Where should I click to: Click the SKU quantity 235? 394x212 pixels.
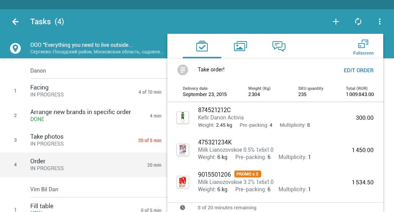point(302,94)
